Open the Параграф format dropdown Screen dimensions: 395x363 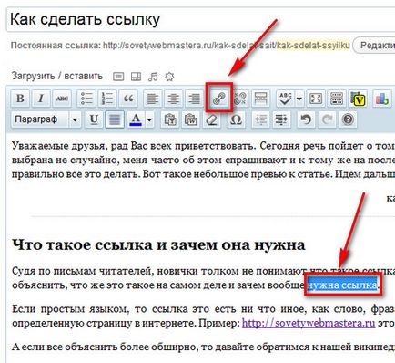click(46, 119)
